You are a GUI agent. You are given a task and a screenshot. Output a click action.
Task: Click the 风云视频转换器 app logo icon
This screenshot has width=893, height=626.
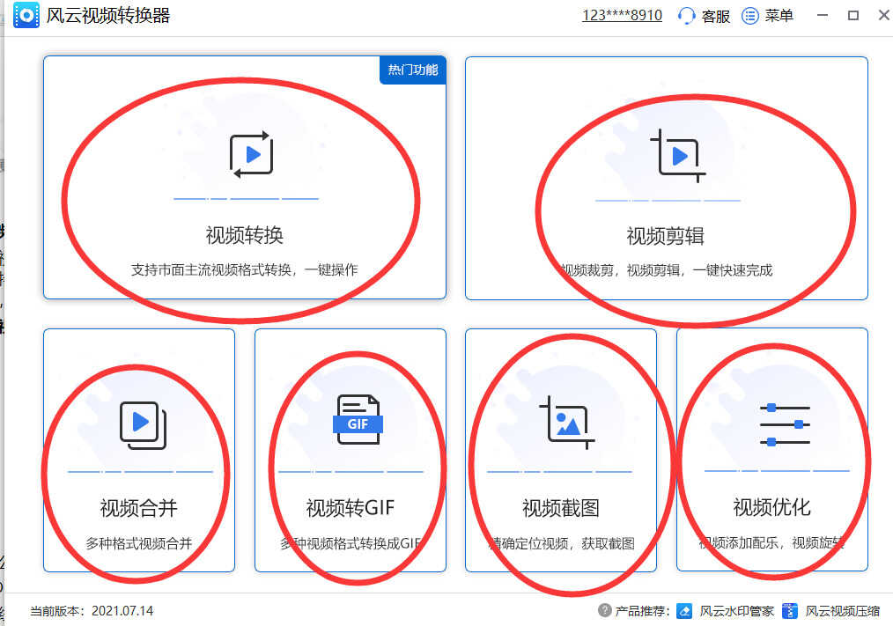[x=26, y=15]
